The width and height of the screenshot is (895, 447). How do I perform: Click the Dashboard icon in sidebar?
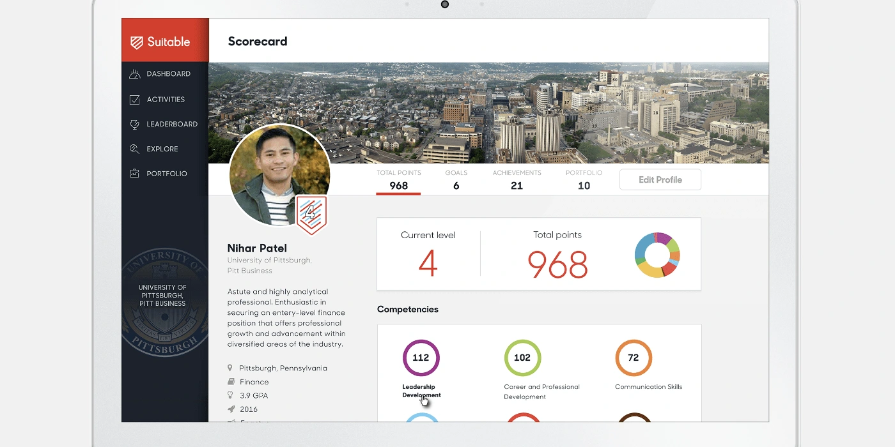coord(135,74)
